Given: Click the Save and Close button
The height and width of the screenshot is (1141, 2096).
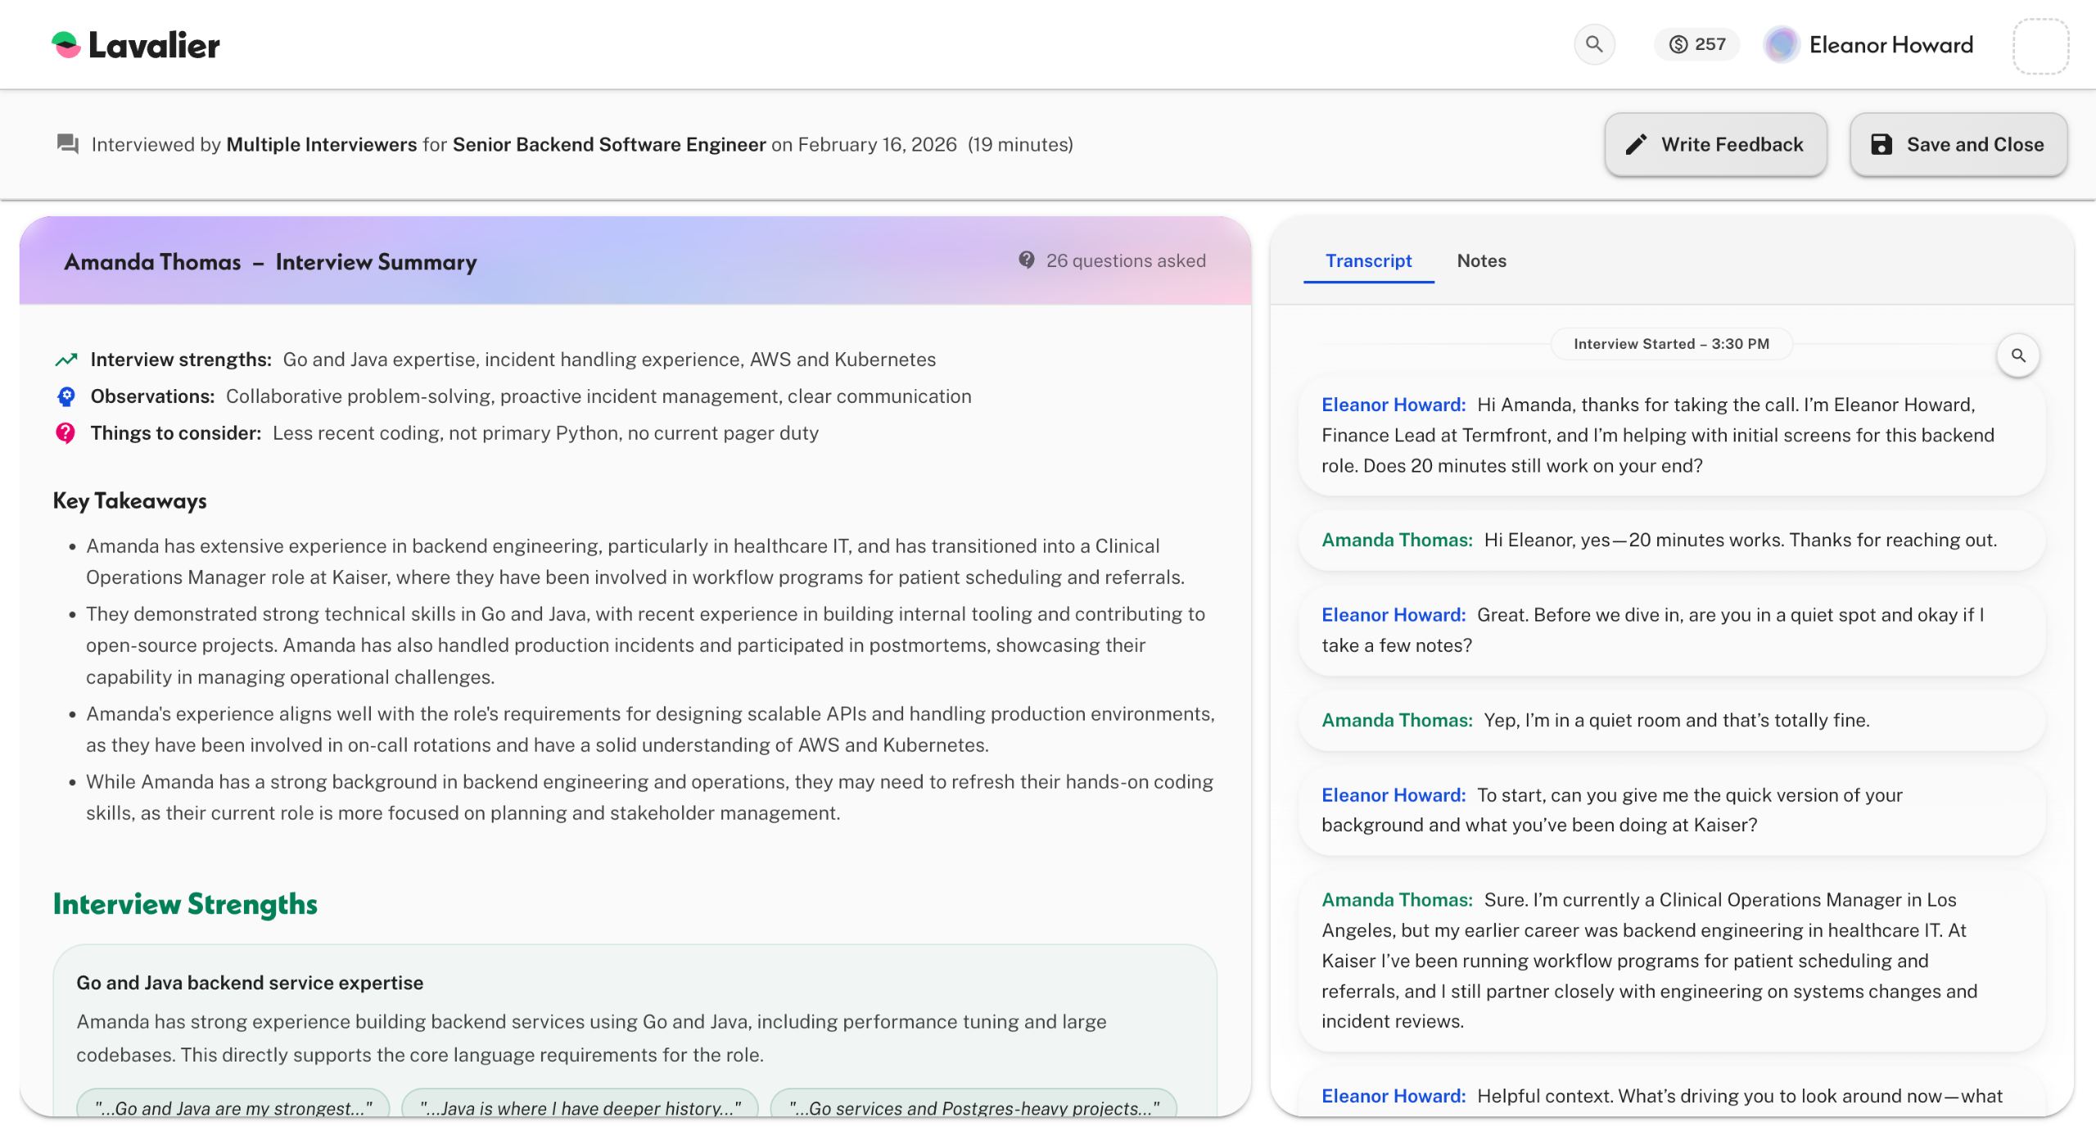Looking at the screenshot, I should 1958,145.
